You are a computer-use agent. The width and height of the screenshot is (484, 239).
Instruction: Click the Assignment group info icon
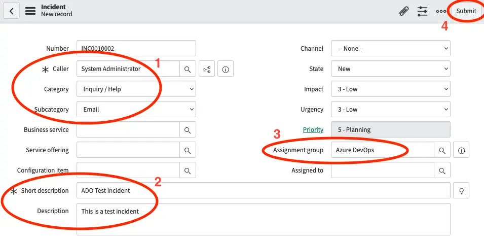(461, 150)
